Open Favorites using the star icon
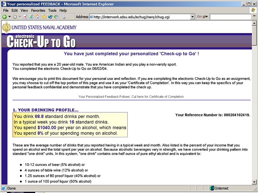This screenshot has width=258, height=193. coord(44,17)
